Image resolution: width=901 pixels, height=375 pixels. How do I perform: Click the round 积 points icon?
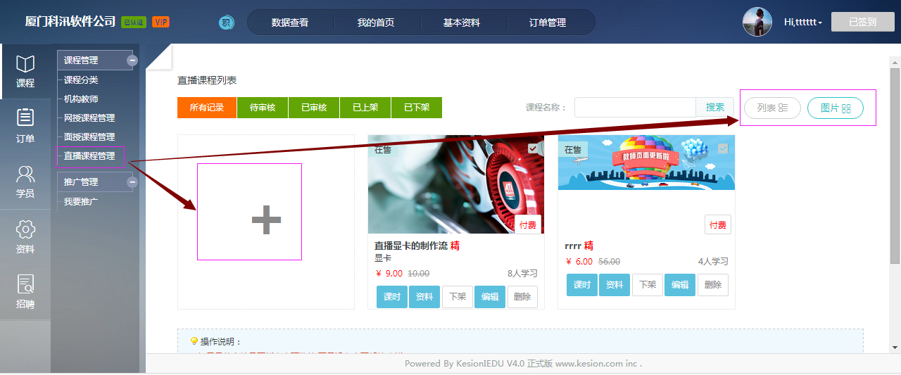tap(226, 23)
